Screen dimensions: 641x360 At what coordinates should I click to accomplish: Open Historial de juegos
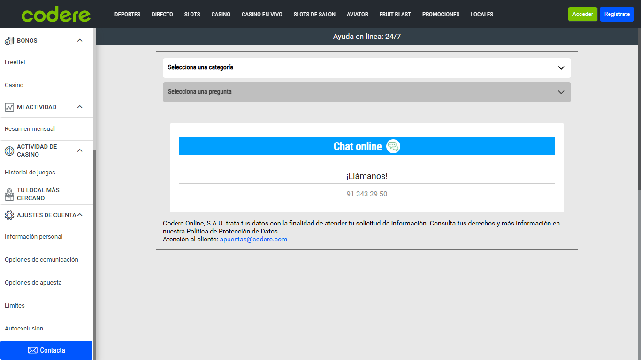(46, 172)
